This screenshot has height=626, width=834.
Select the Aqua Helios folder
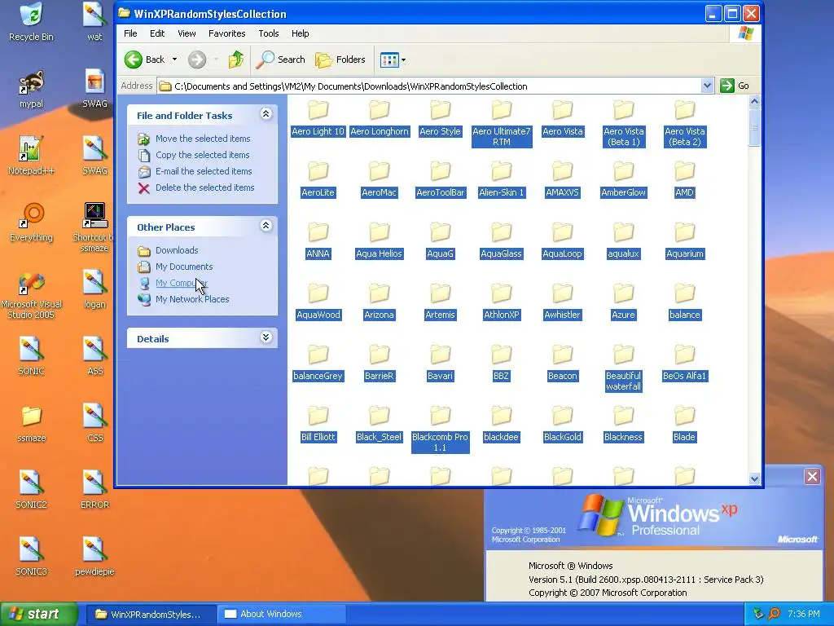pos(380,240)
